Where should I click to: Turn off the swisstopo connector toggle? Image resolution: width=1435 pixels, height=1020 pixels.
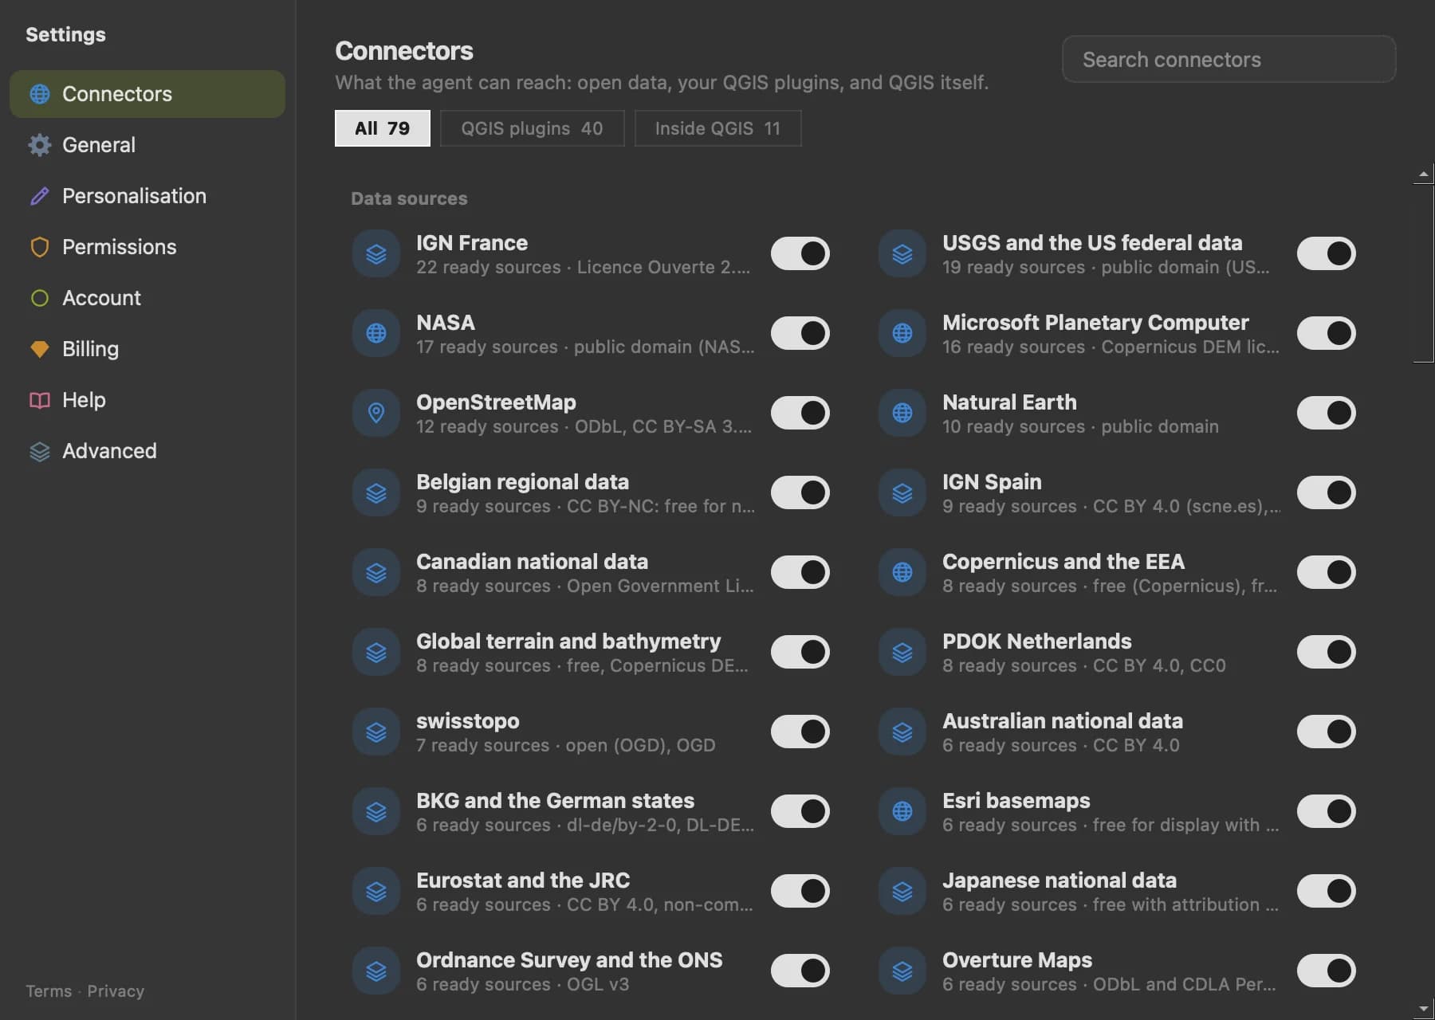click(x=800, y=732)
